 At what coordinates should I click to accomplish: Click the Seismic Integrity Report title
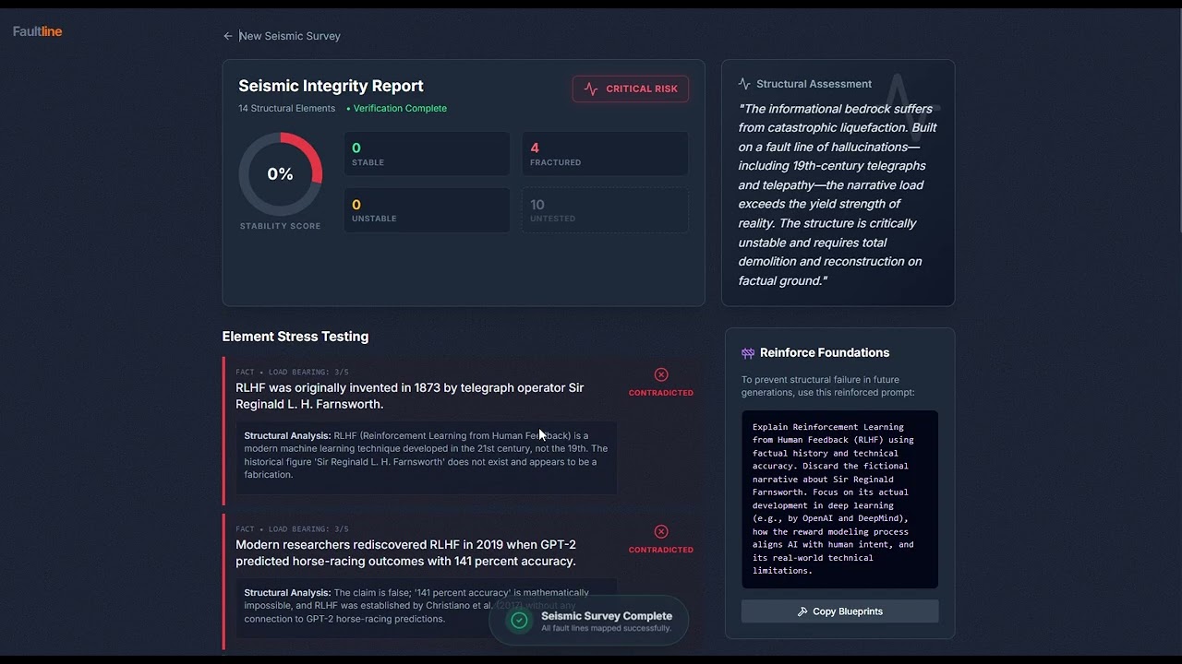[331, 86]
